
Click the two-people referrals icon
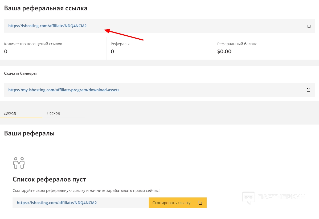pyautogui.click(x=19, y=163)
